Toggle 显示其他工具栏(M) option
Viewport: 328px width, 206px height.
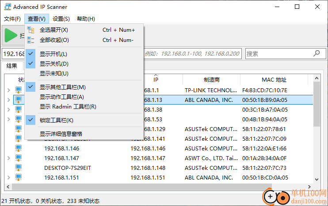point(84,87)
